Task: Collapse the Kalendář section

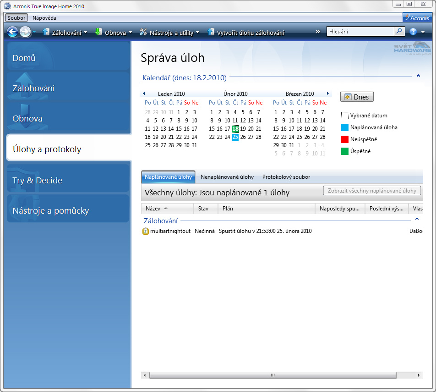Action: point(418,76)
